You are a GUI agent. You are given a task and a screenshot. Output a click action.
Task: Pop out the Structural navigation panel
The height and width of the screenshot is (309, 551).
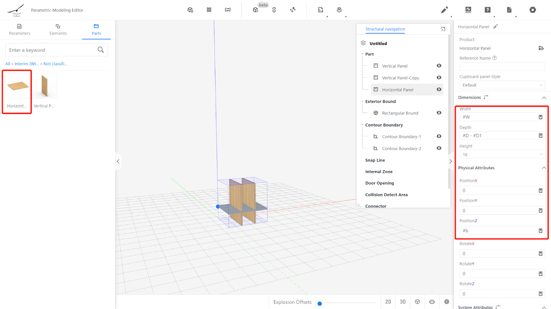click(443, 29)
